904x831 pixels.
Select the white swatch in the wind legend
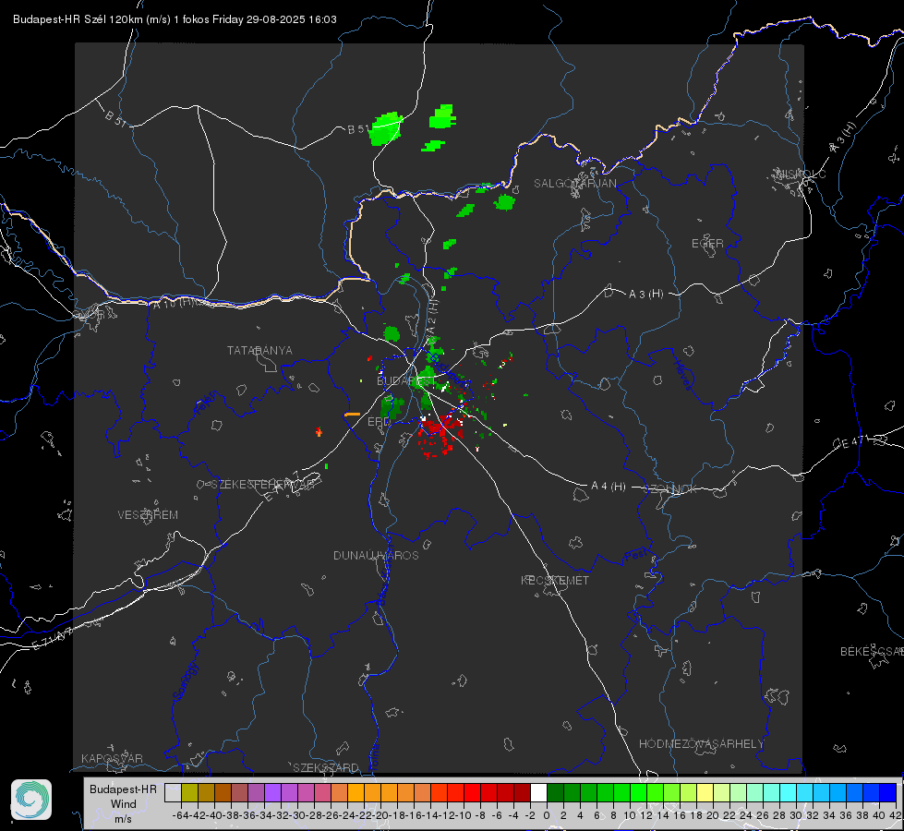click(538, 793)
